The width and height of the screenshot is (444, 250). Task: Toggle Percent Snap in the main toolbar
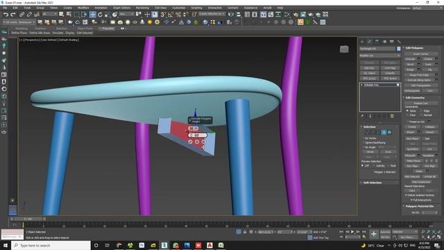click(178, 14)
